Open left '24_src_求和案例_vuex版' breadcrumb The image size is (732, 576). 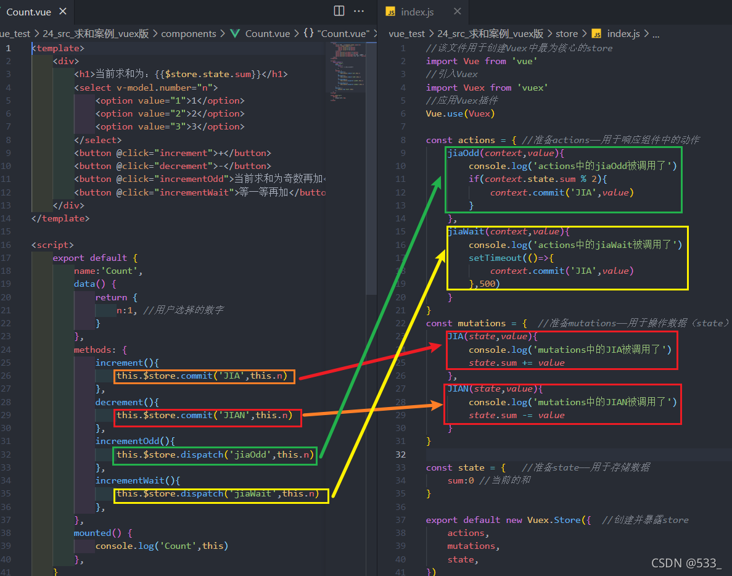96,33
